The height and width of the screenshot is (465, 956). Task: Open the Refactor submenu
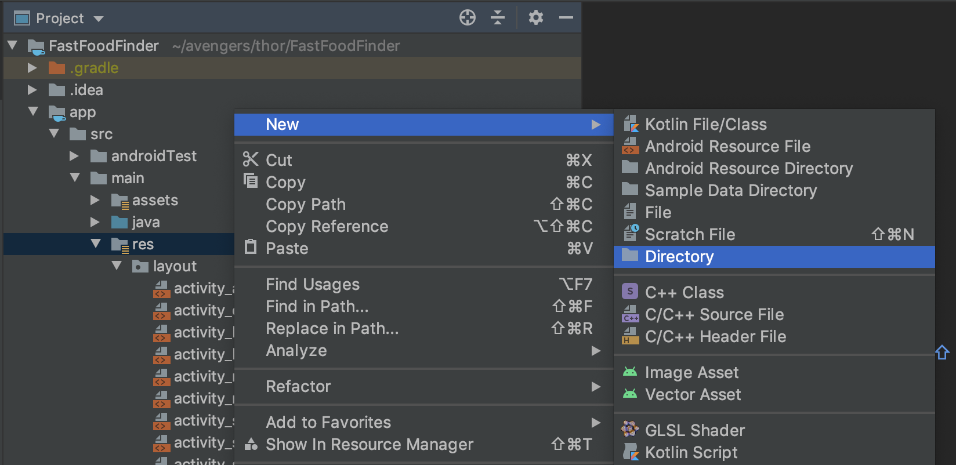tap(423, 386)
